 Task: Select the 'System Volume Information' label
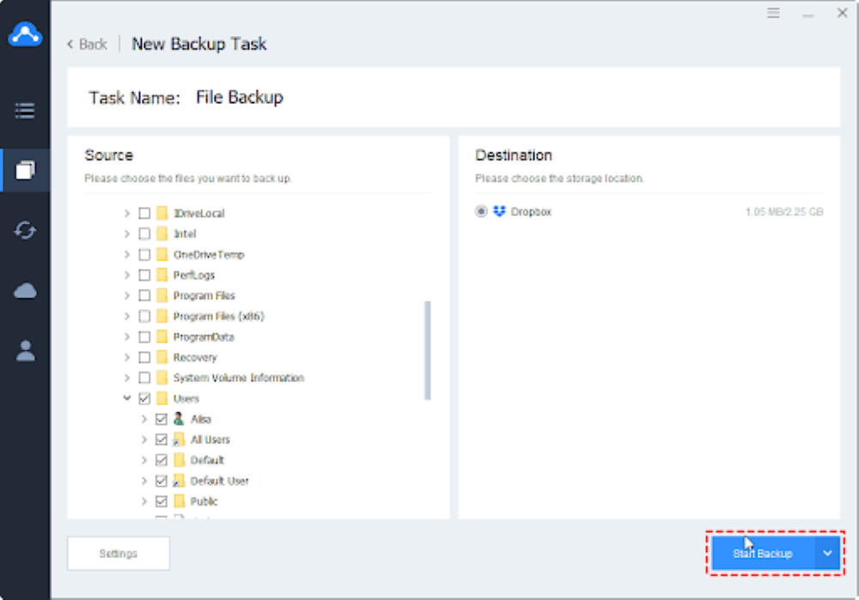coord(238,378)
